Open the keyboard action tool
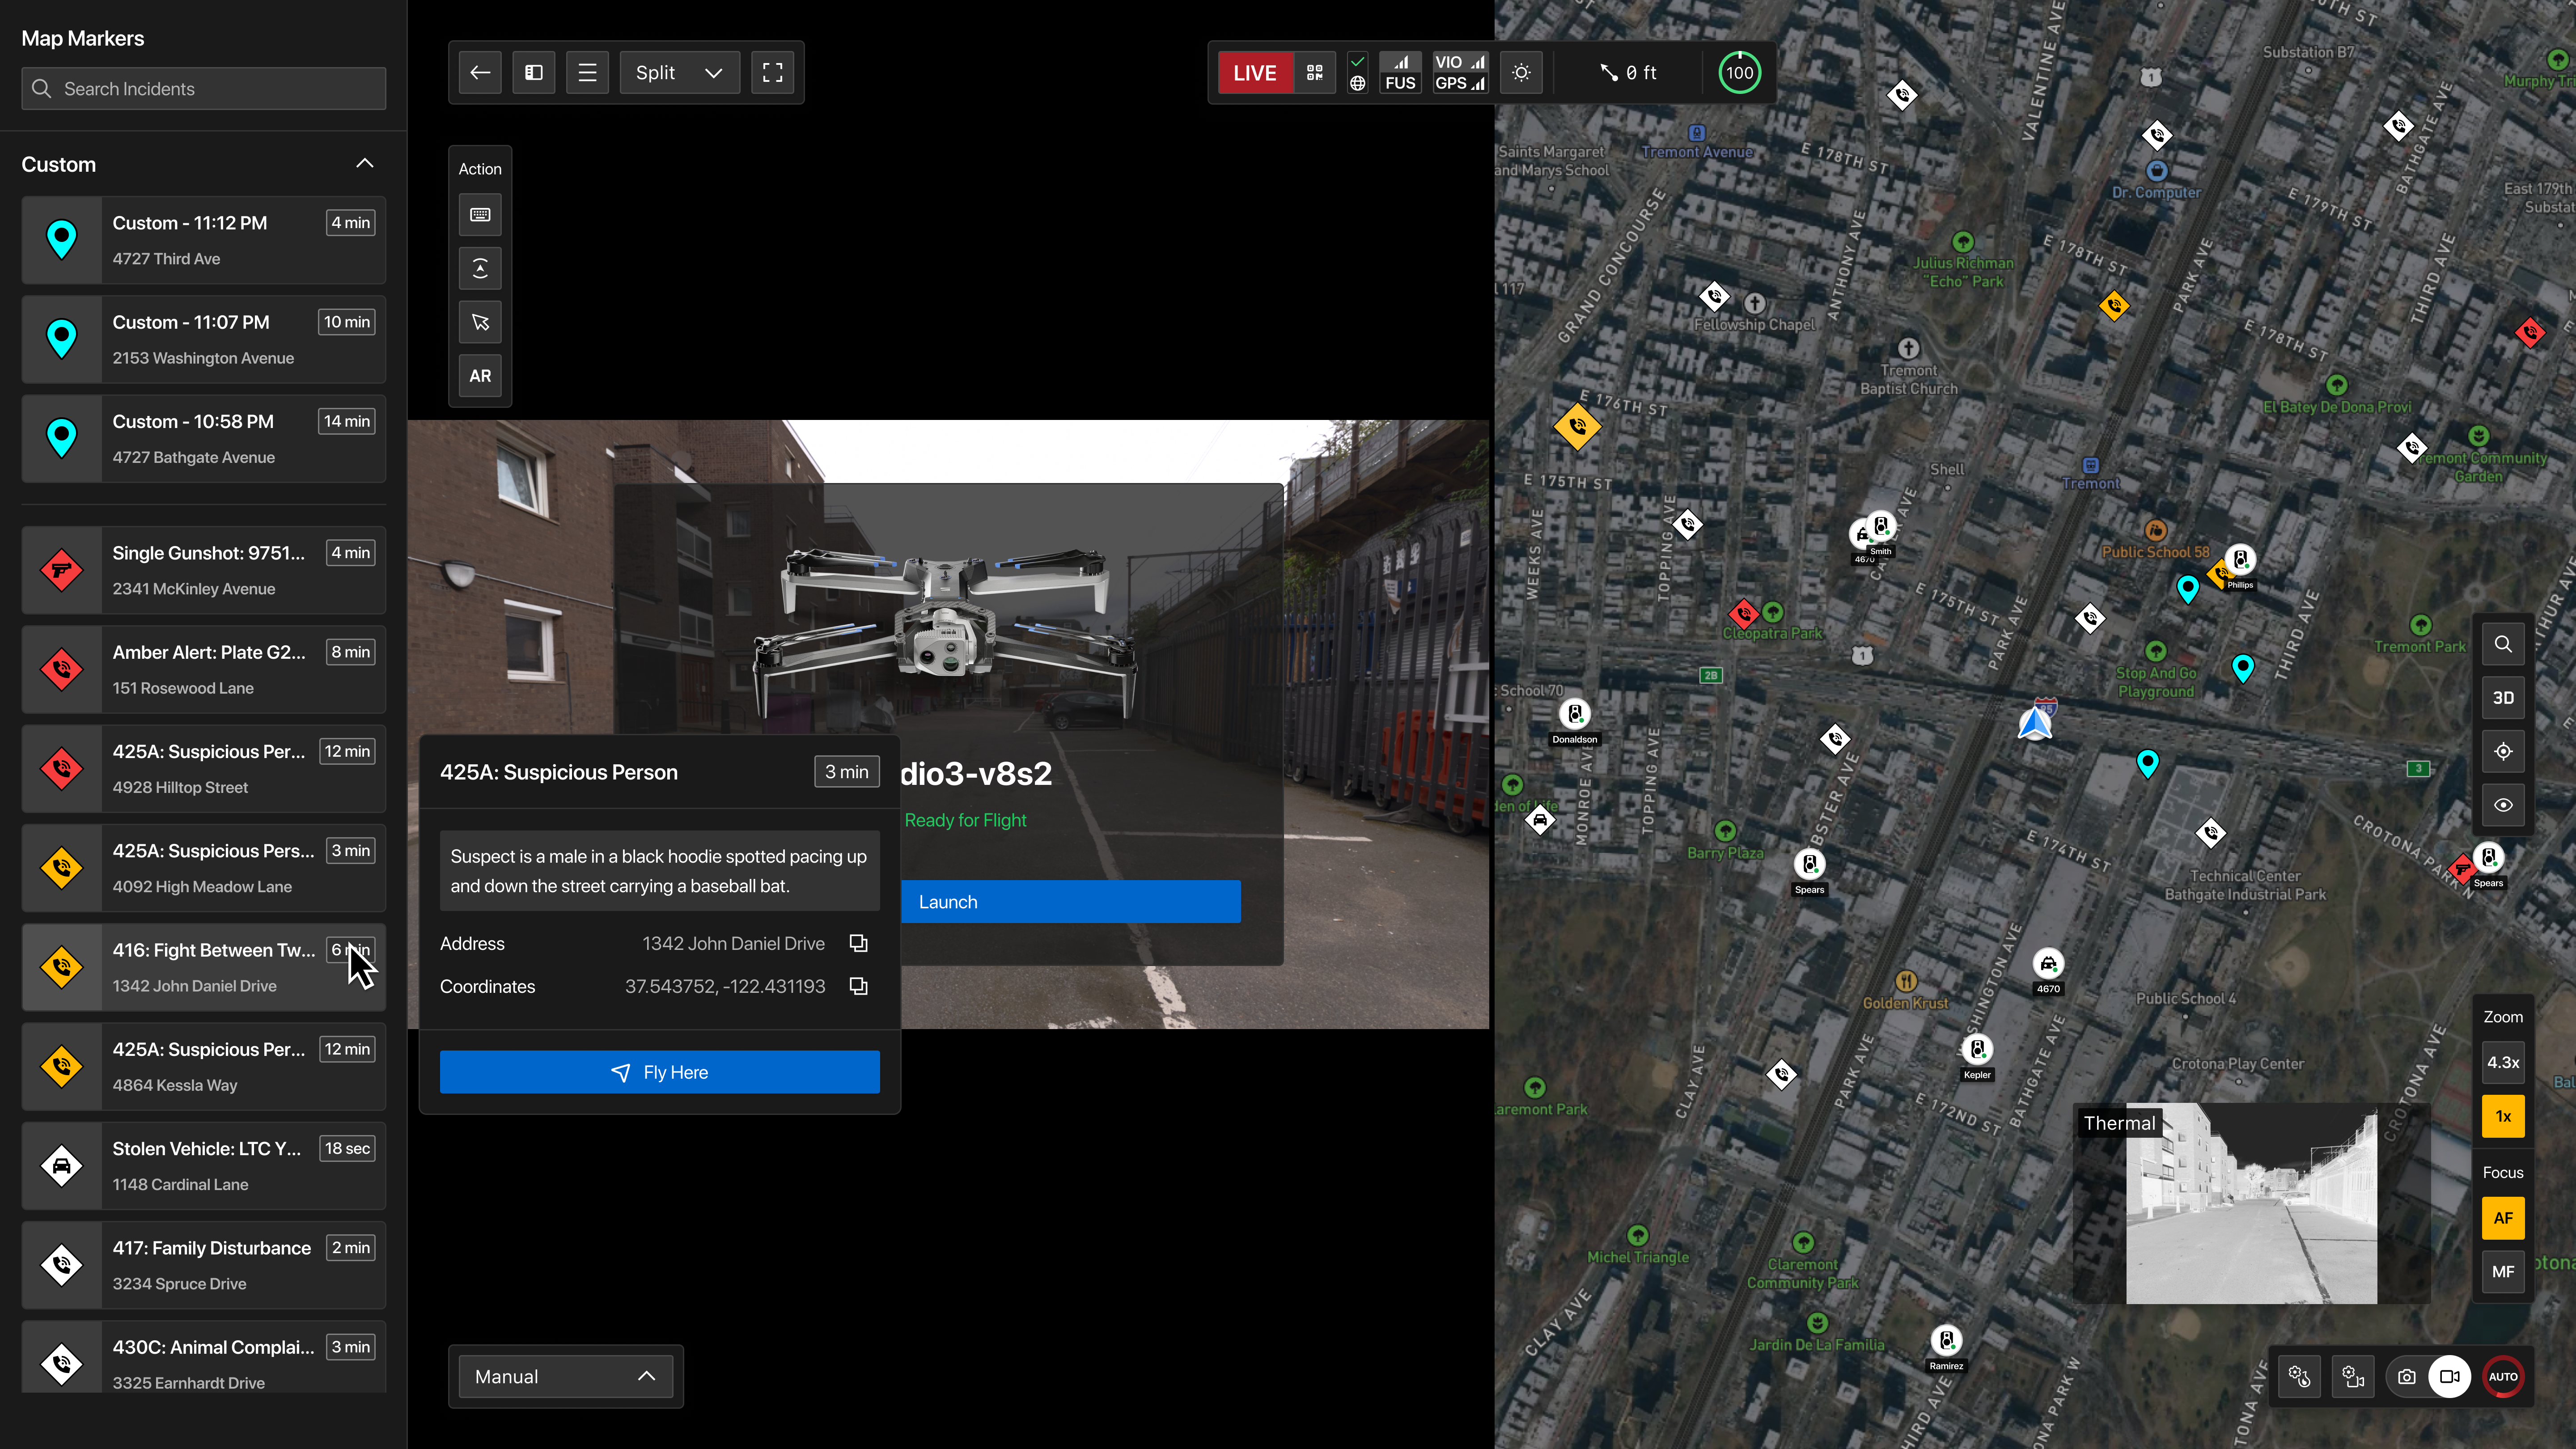 pyautogui.click(x=480, y=214)
